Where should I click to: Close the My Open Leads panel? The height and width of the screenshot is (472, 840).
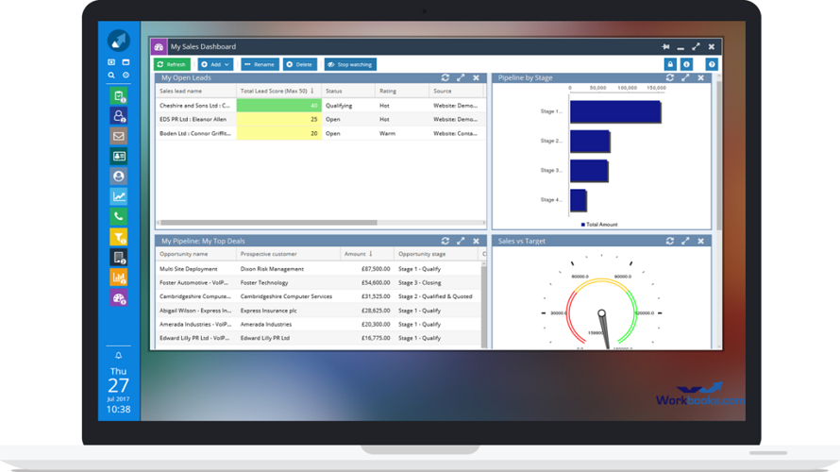click(477, 77)
